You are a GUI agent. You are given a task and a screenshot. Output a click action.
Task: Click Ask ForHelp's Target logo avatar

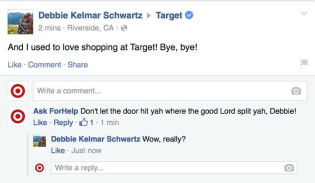pos(18,116)
